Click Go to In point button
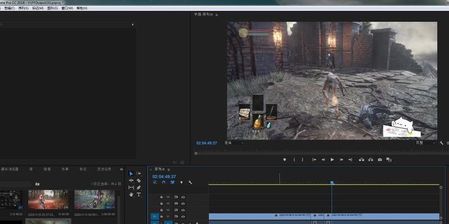 (314, 160)
